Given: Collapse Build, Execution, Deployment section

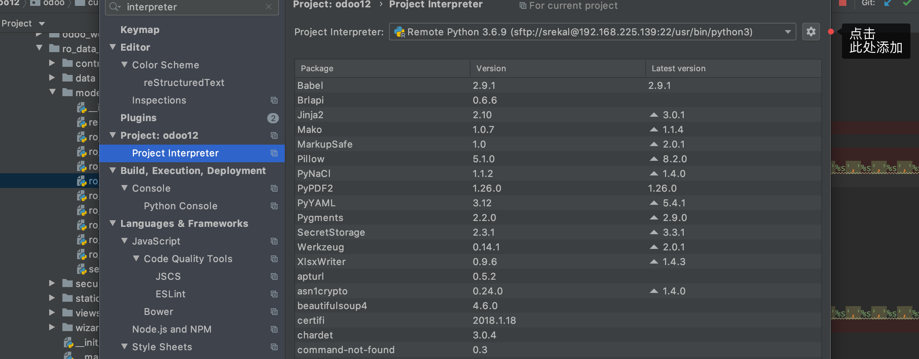Looking at the screenshot, I should tap(113, 171).
